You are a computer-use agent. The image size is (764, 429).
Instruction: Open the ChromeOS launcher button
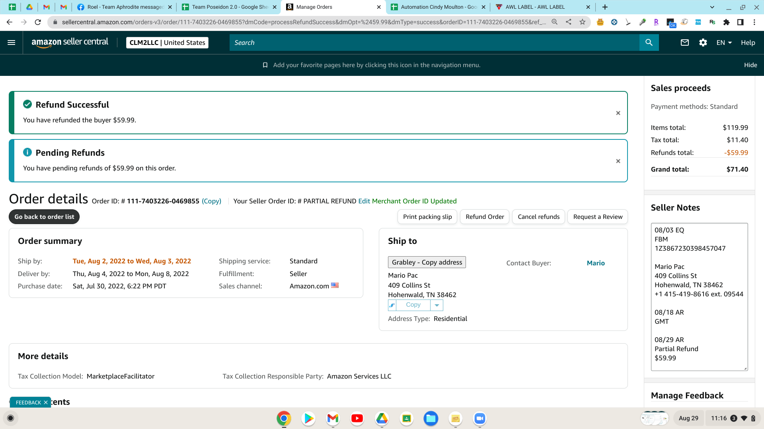pyautogui.click(x=11, y=418)
